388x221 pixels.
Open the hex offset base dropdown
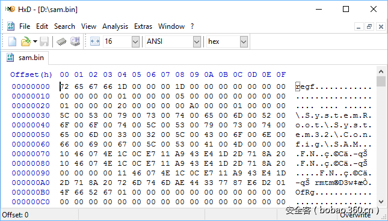tap(244, 41)
